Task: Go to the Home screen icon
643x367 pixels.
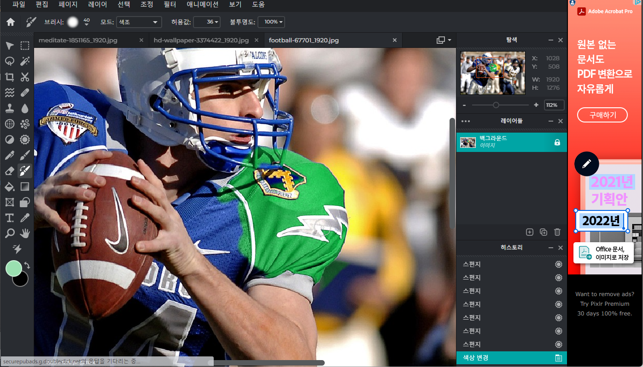Action: (10, 22)
